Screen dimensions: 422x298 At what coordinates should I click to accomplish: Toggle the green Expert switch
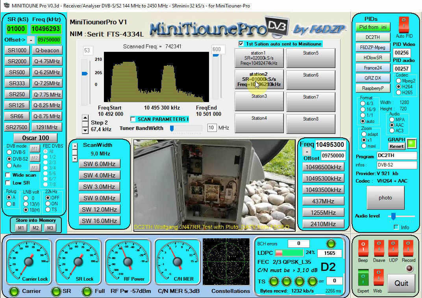point(363,278)
